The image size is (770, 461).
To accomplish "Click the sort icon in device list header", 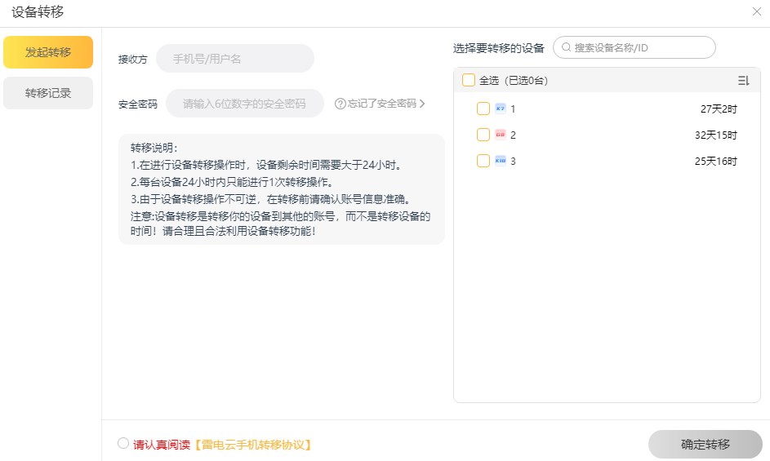I will pyautogui.click(x=742, y=81).
